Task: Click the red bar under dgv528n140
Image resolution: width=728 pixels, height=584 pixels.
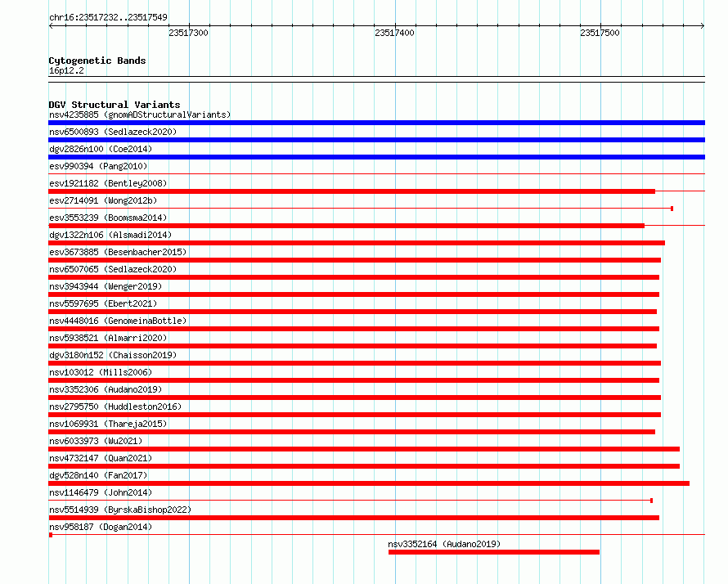Action: [369, 483]
